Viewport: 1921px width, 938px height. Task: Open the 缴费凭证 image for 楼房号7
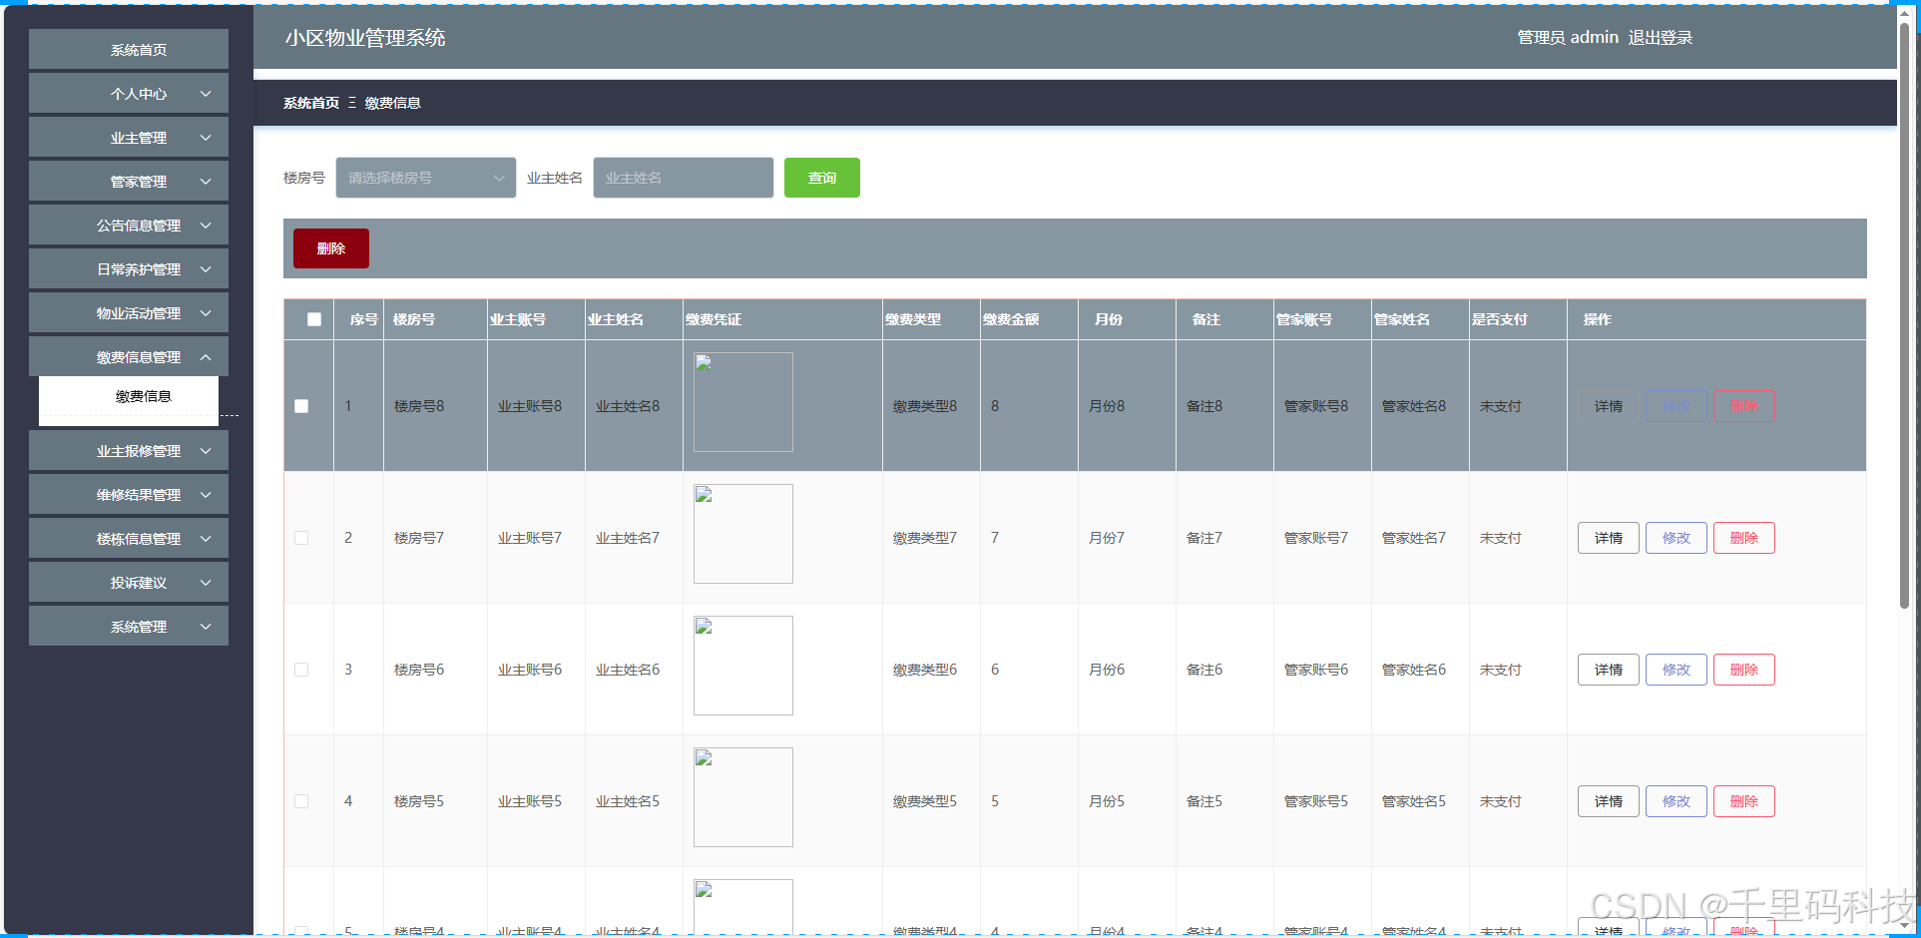[x=743, y=534]
